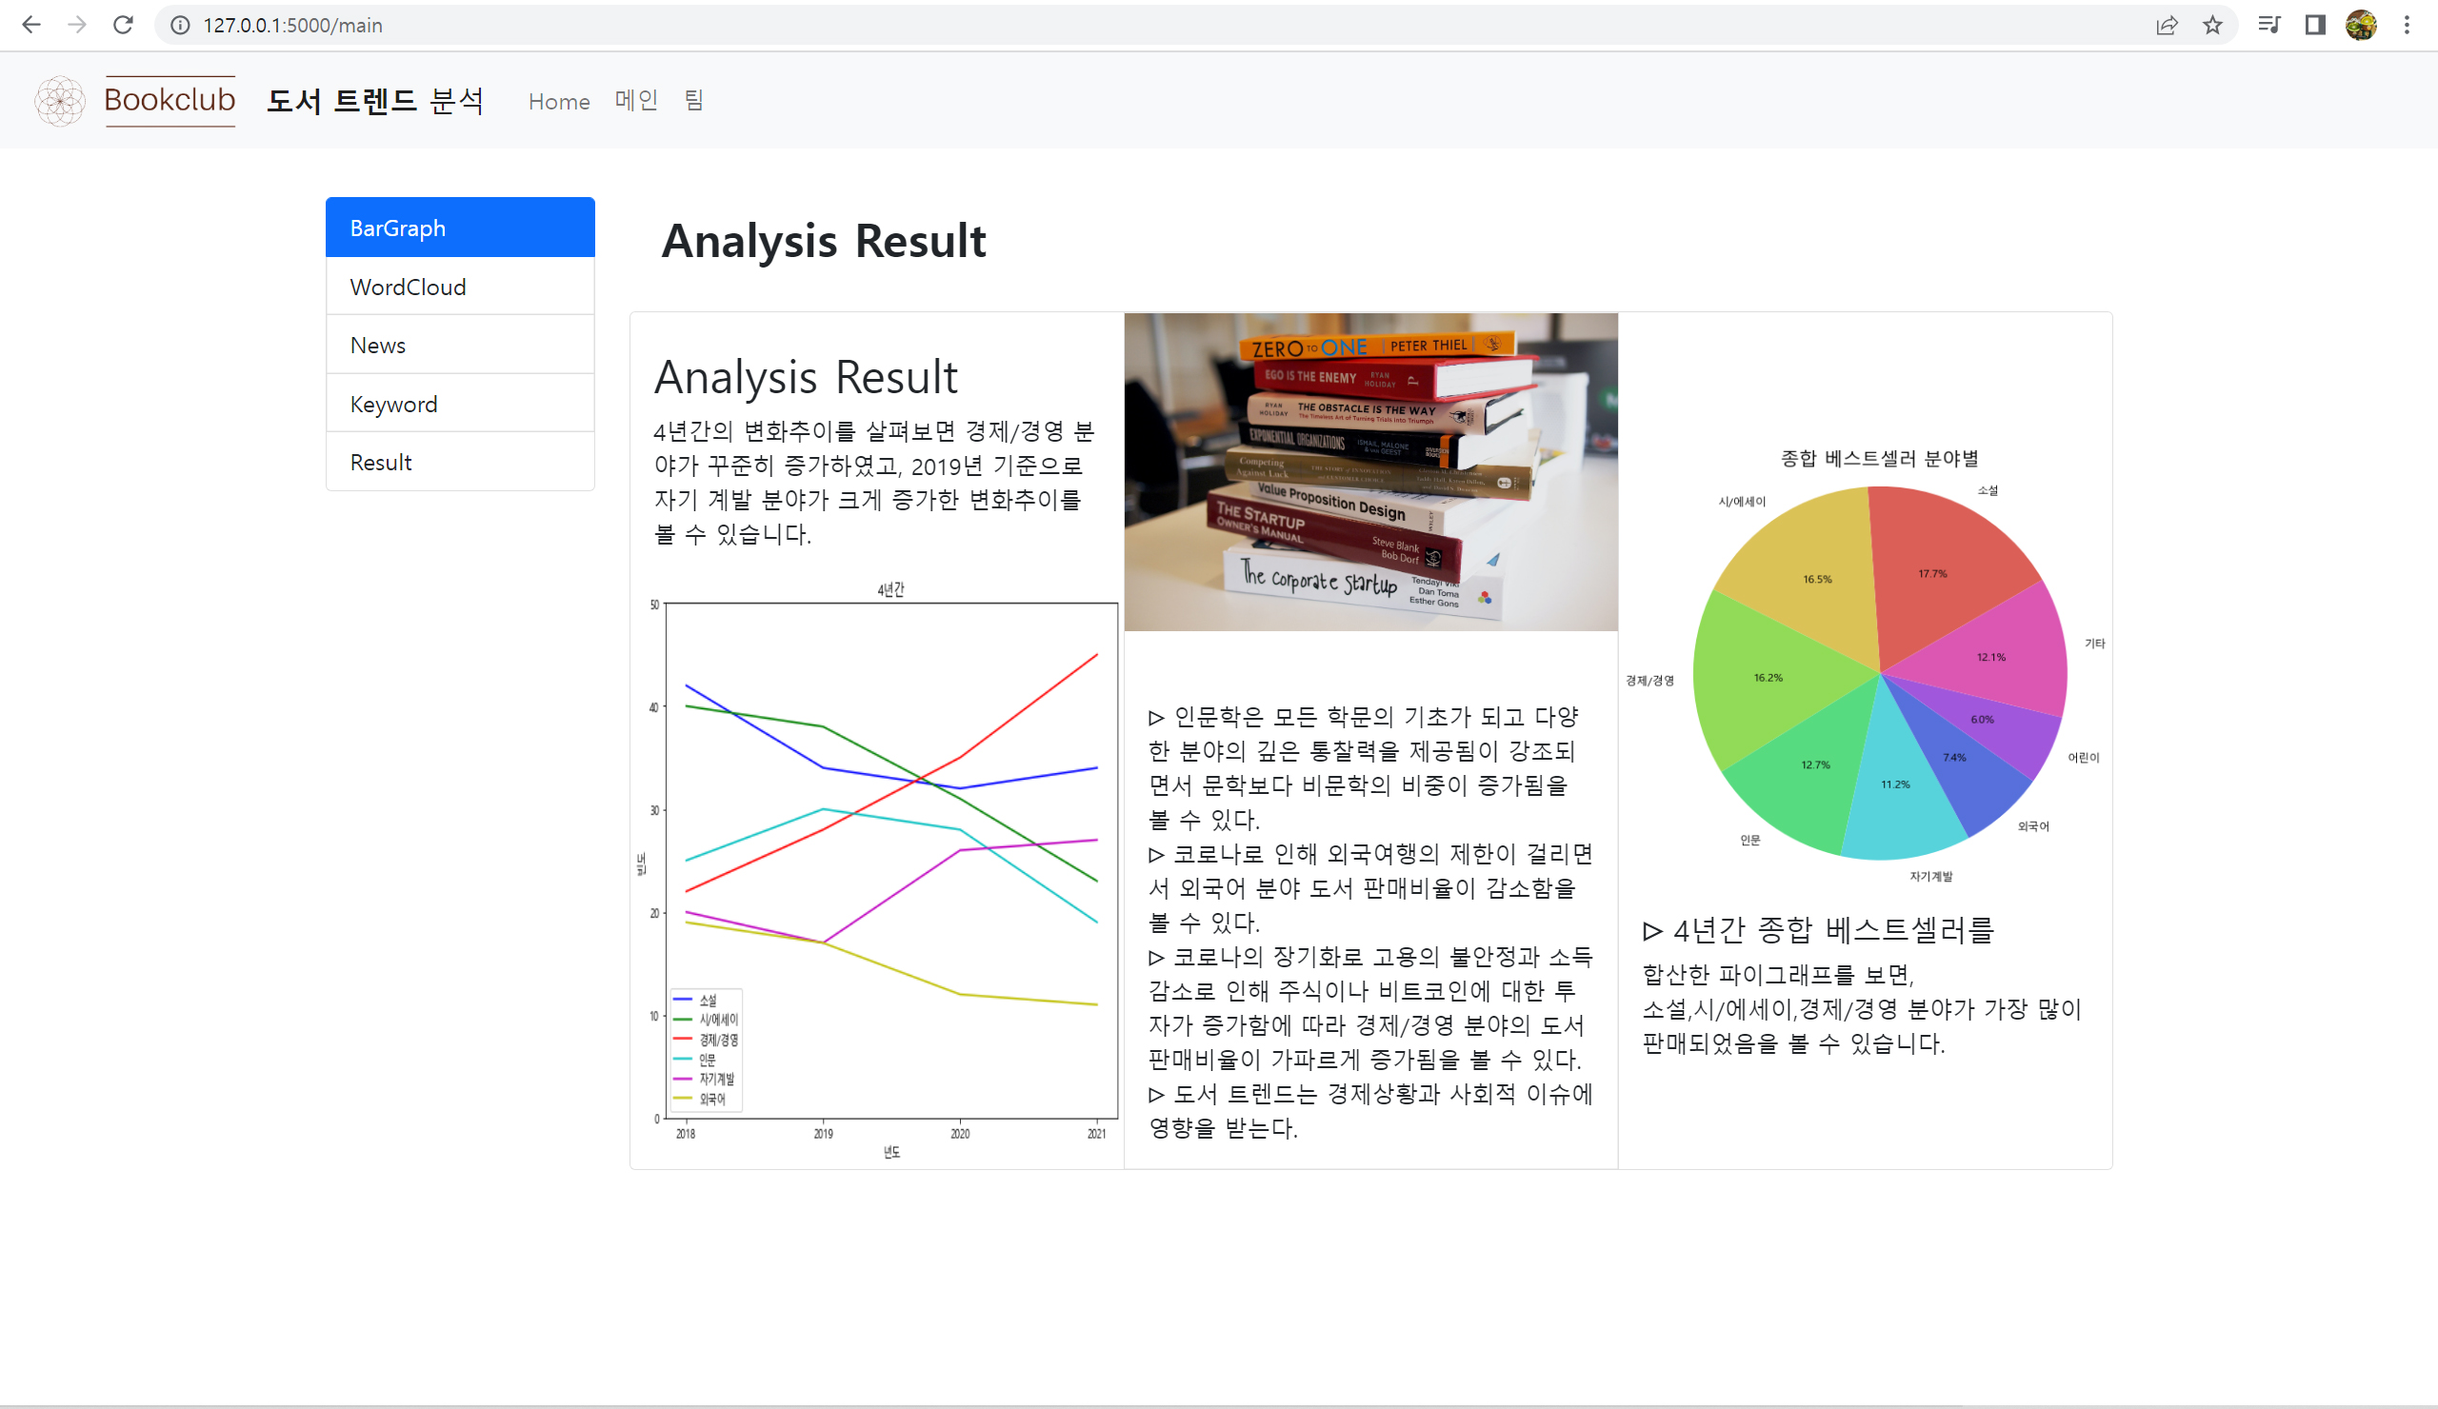
Task: Click the Bookclub flower logo
Action: (60, 100)
